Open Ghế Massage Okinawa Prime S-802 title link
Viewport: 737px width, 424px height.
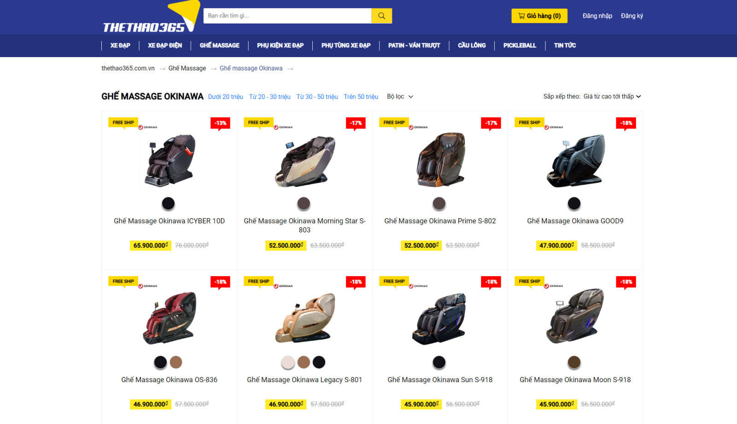click(x=440, y=221)
